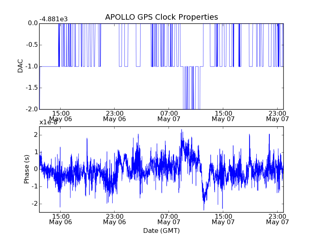Screen dimensions: 315x236
Task: Click the "-1" tick on Phase axis
Action: click(35, 186)
